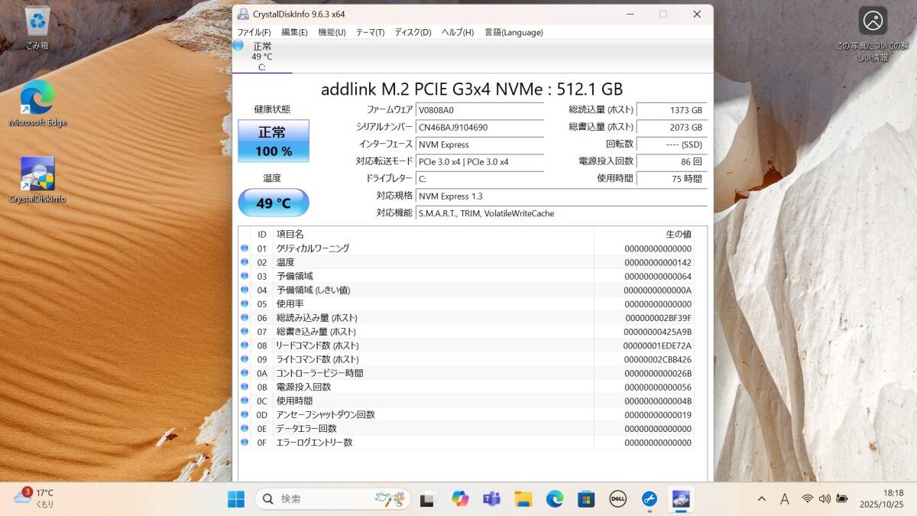Click the blue status dot beside エラーログエントリー数
The height and width of the screenshot is (516, 917).
[x=245, y=442]
